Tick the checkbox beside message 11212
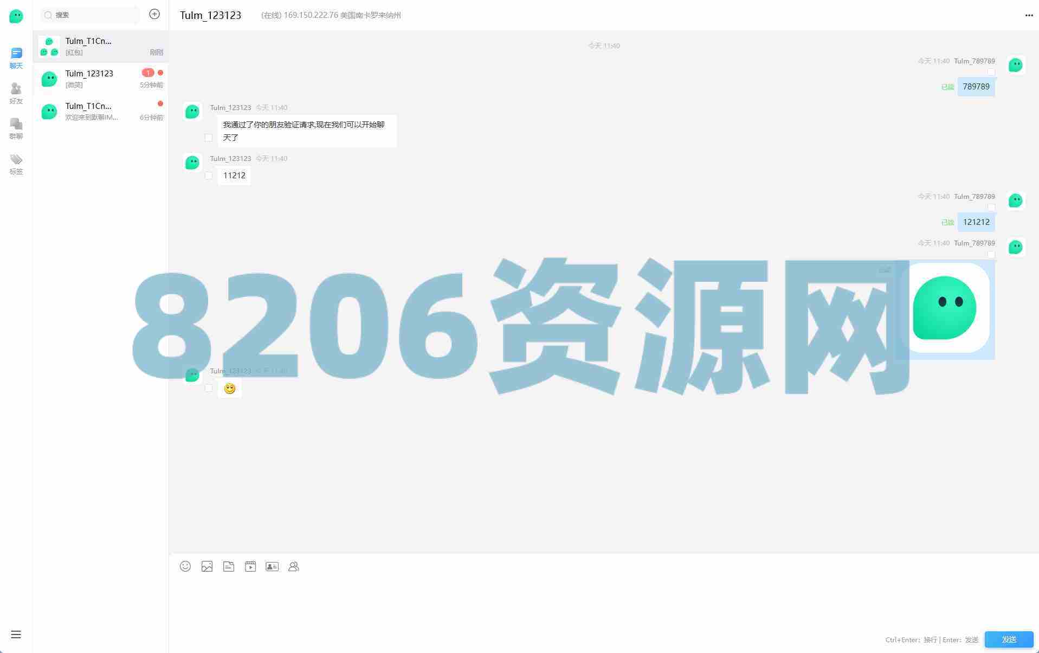 click(208, 176)
